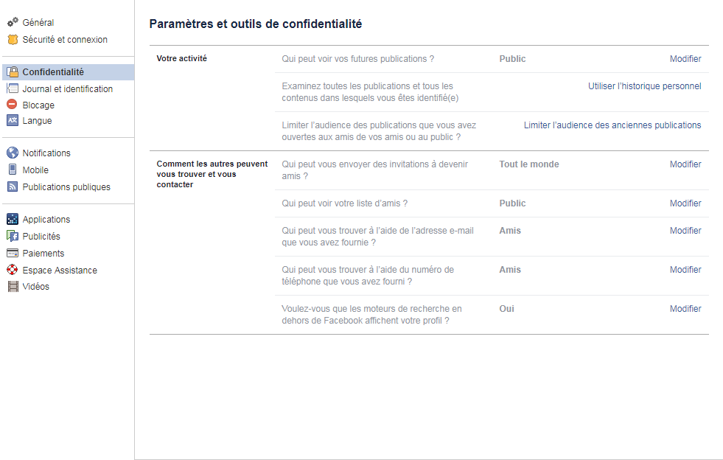This screenshot has width=723, height=460.
Task: Click the padlock icon beside Confidentialité
Action: [x=13, y=72]
